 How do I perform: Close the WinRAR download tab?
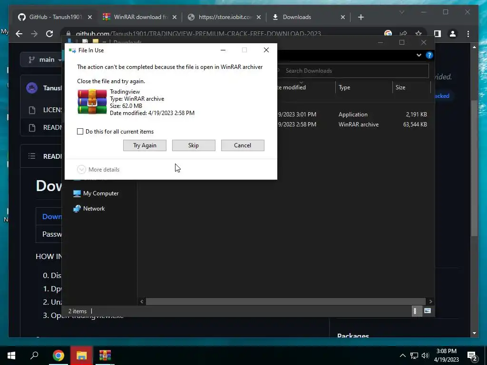pos(175,17)
